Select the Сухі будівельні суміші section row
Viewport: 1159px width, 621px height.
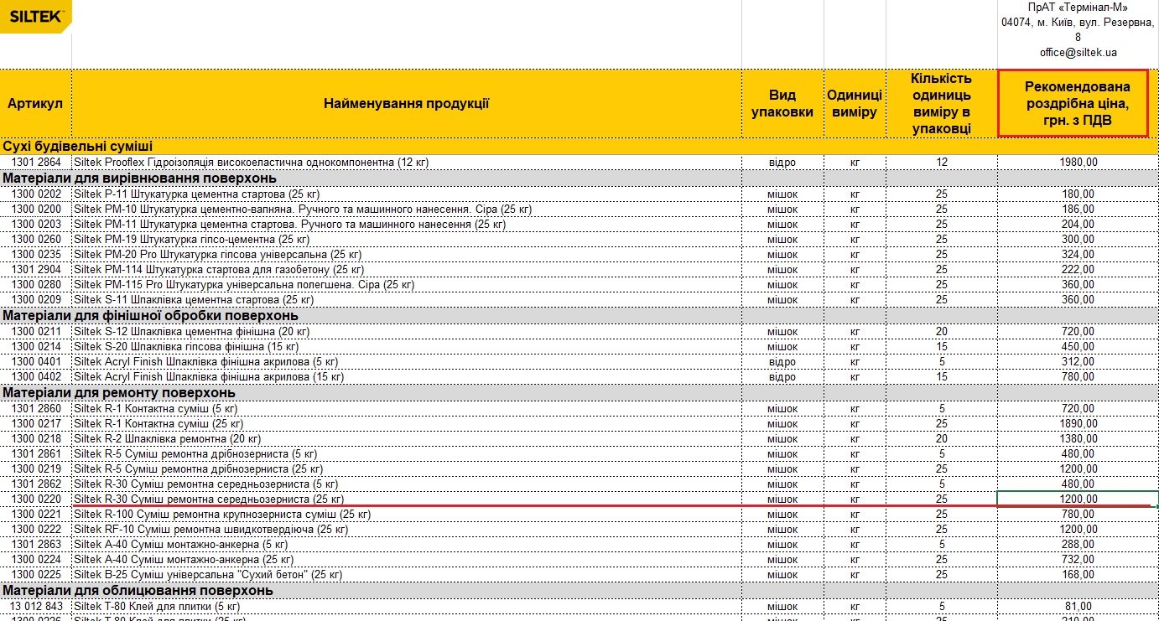click(579, 147)
